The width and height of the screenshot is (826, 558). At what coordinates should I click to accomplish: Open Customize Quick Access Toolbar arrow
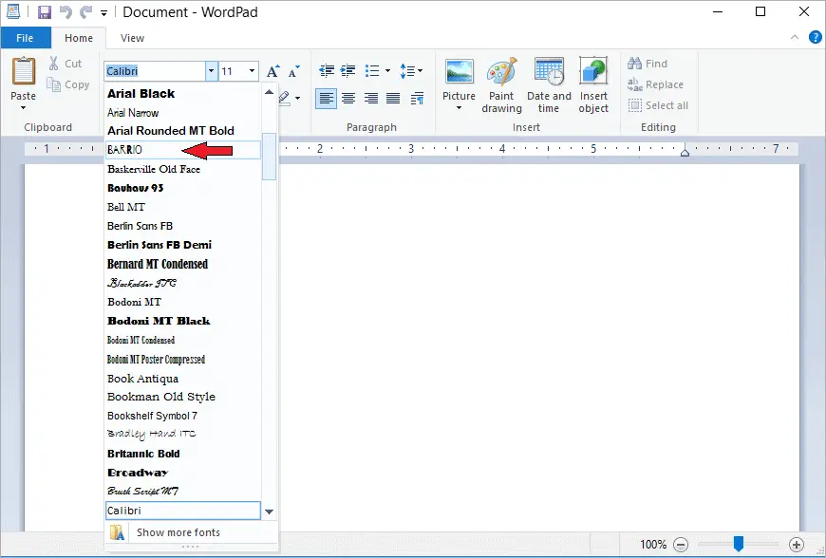[x=104, y=12]
